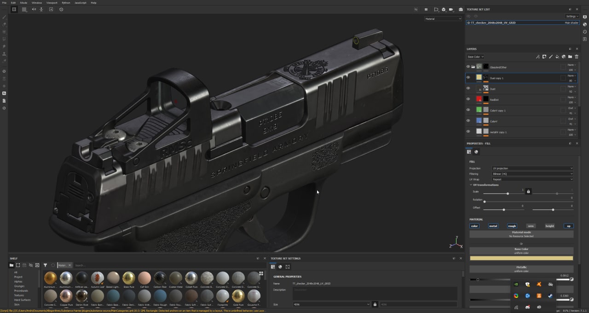Add a paint effect in Layers toolbar
The image size is (589, 313).
pyautogui.click(x=537, y=57)
